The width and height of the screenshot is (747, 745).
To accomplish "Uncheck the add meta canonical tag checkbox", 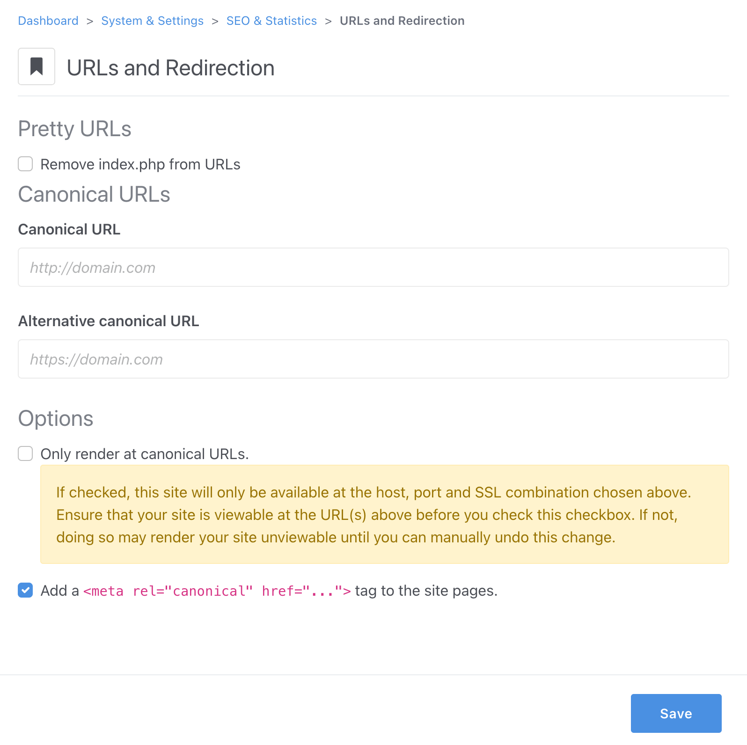I will [25, 590].
